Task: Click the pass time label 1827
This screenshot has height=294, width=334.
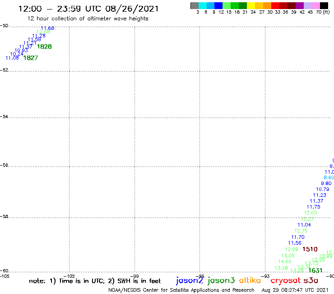Action: coord(30,58)
